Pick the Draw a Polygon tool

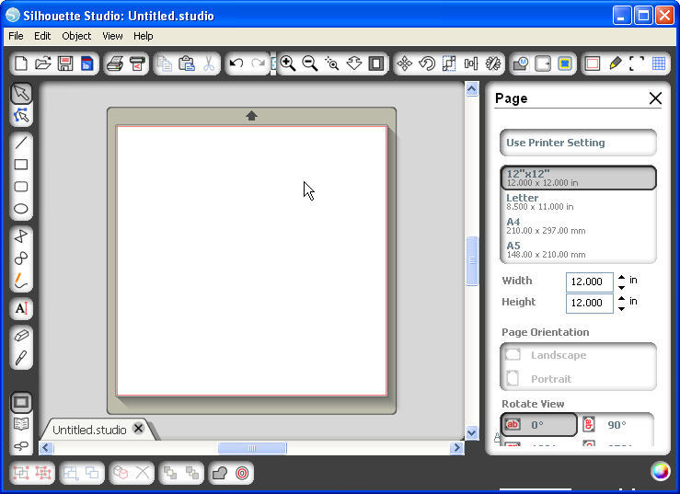pos(21,236)
